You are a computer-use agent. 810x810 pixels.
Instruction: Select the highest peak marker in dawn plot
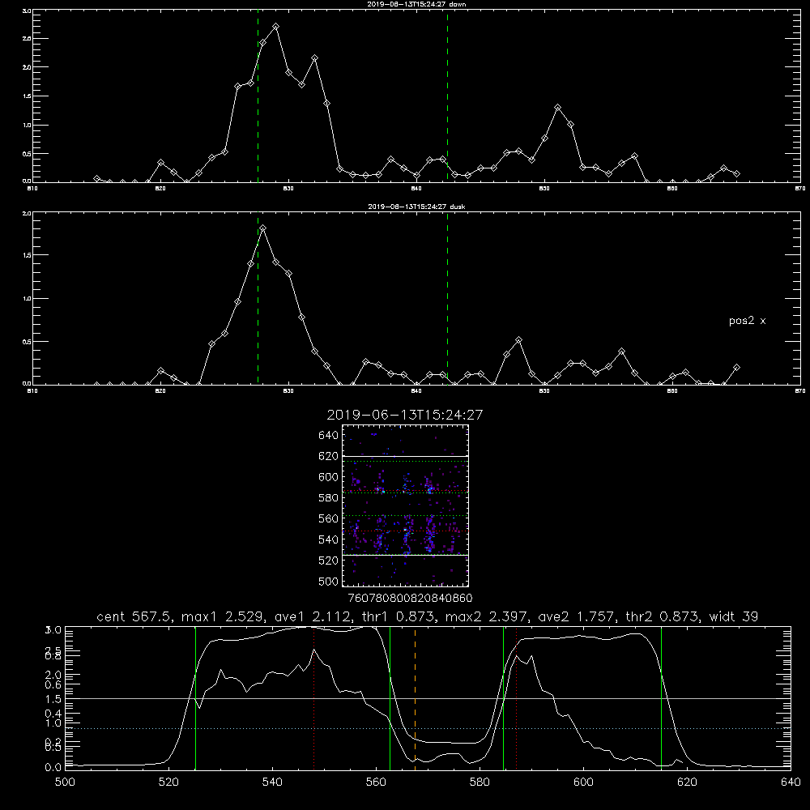[x=276, y=26]
